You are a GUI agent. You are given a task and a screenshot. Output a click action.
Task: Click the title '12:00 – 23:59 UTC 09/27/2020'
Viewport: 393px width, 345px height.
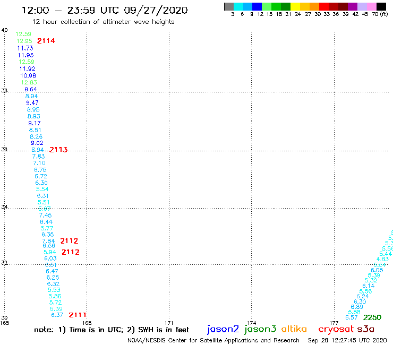105,10
